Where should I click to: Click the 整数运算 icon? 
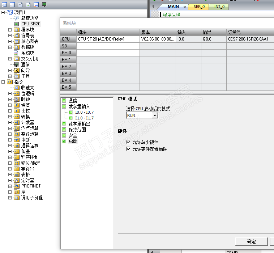click(x=16, y=134)
